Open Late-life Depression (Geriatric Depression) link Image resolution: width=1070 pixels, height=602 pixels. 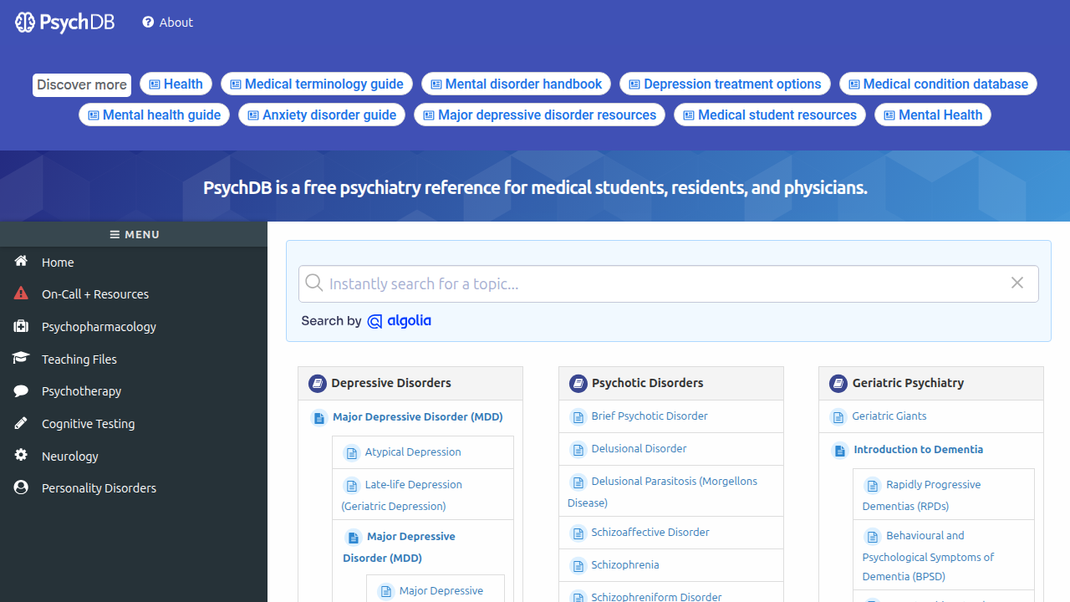402,495
